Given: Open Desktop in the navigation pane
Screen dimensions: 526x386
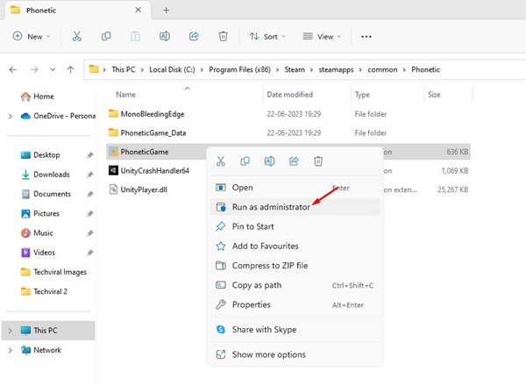Looking at the screenshot, I should (x=46, y=155).
